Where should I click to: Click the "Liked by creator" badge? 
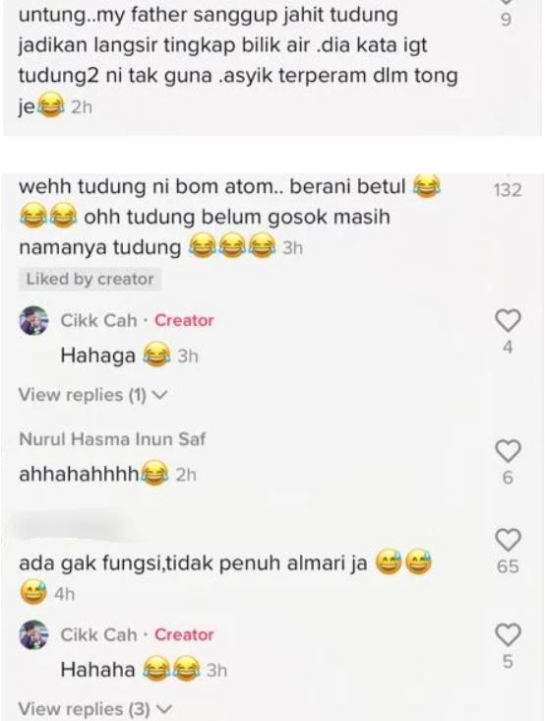point(90,279)
